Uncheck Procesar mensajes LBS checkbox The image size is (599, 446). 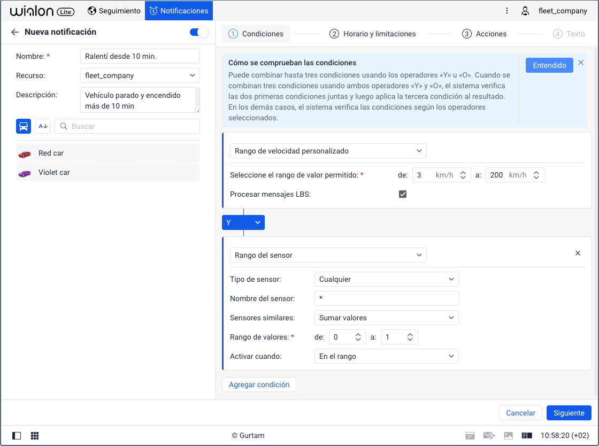[x=403, y=194]
